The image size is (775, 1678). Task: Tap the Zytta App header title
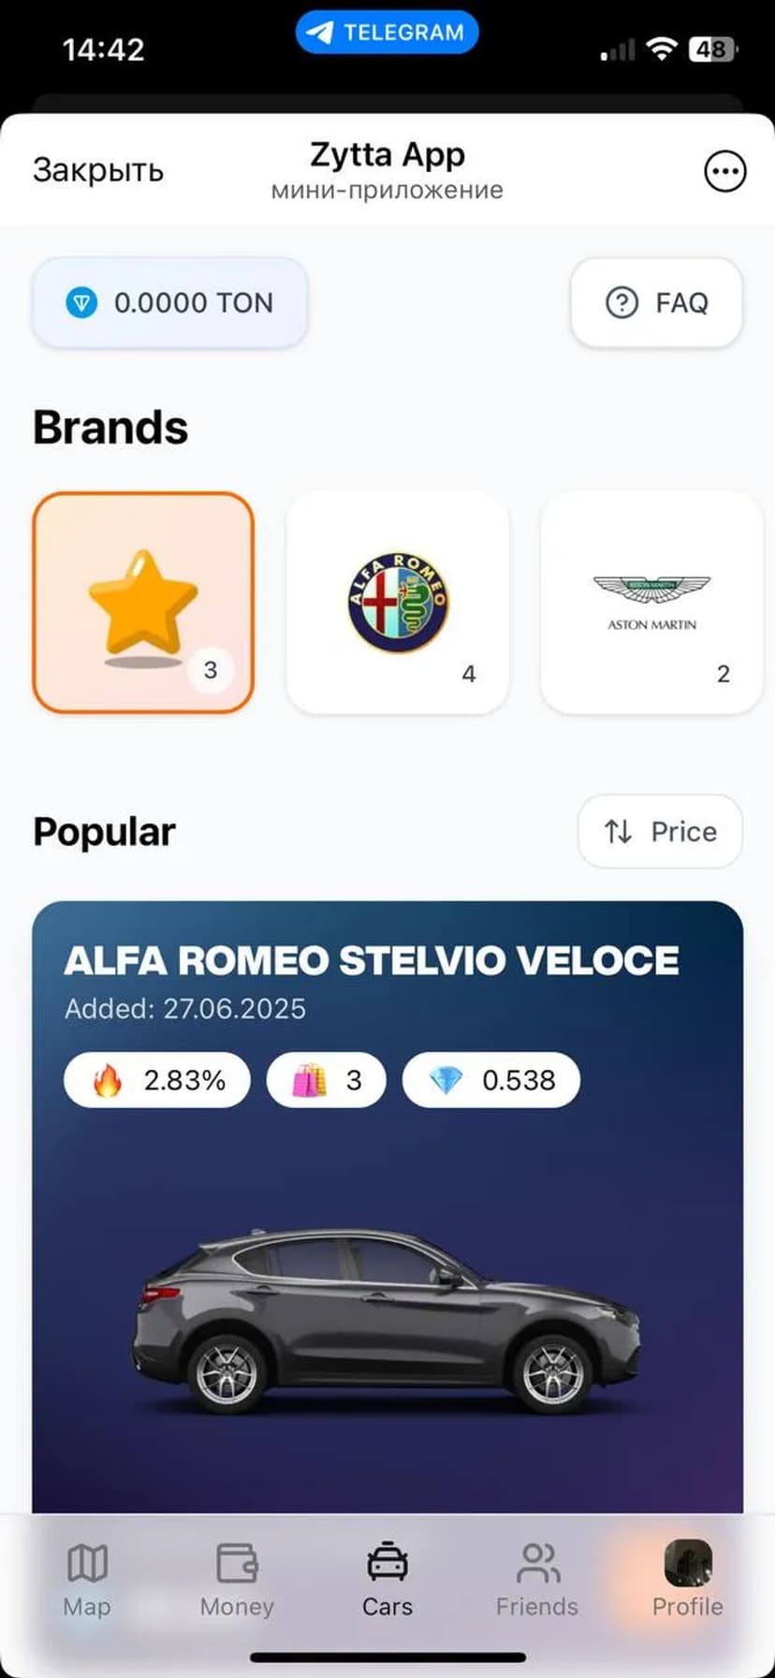point(387,154)
